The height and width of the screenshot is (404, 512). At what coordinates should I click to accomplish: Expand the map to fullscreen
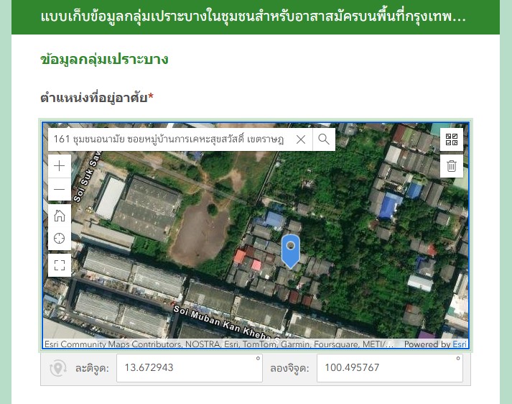click(60, 265)
